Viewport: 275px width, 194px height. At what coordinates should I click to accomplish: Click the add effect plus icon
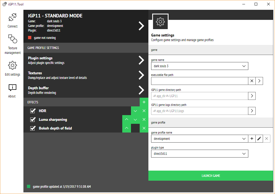[144, 102]
